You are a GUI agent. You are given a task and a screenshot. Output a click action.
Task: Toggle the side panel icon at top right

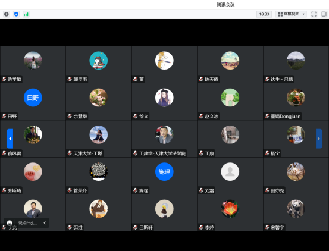tap(324, 14)
